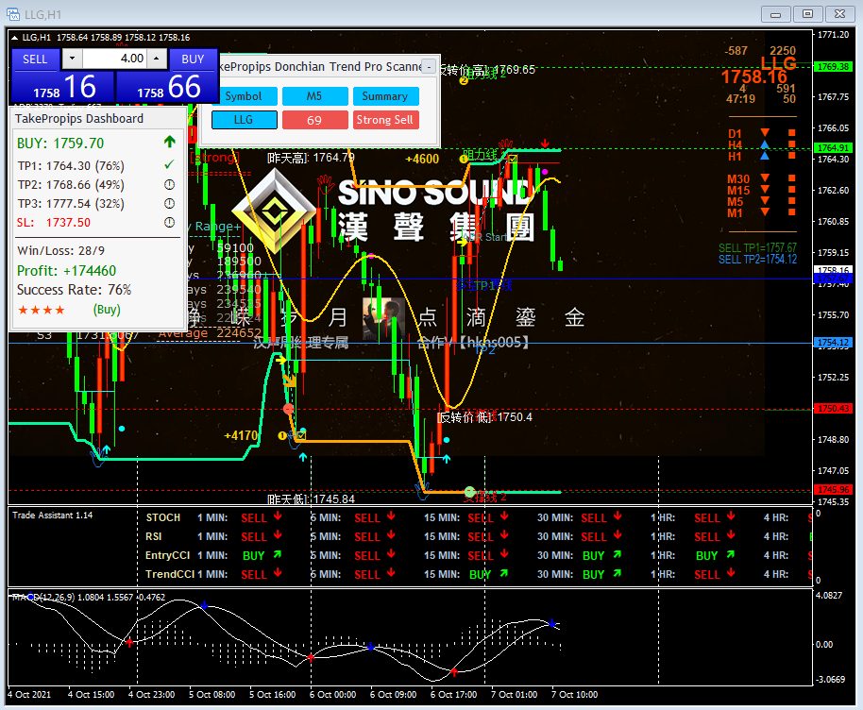Click the clock icon next to TP2

click(170, 184)
